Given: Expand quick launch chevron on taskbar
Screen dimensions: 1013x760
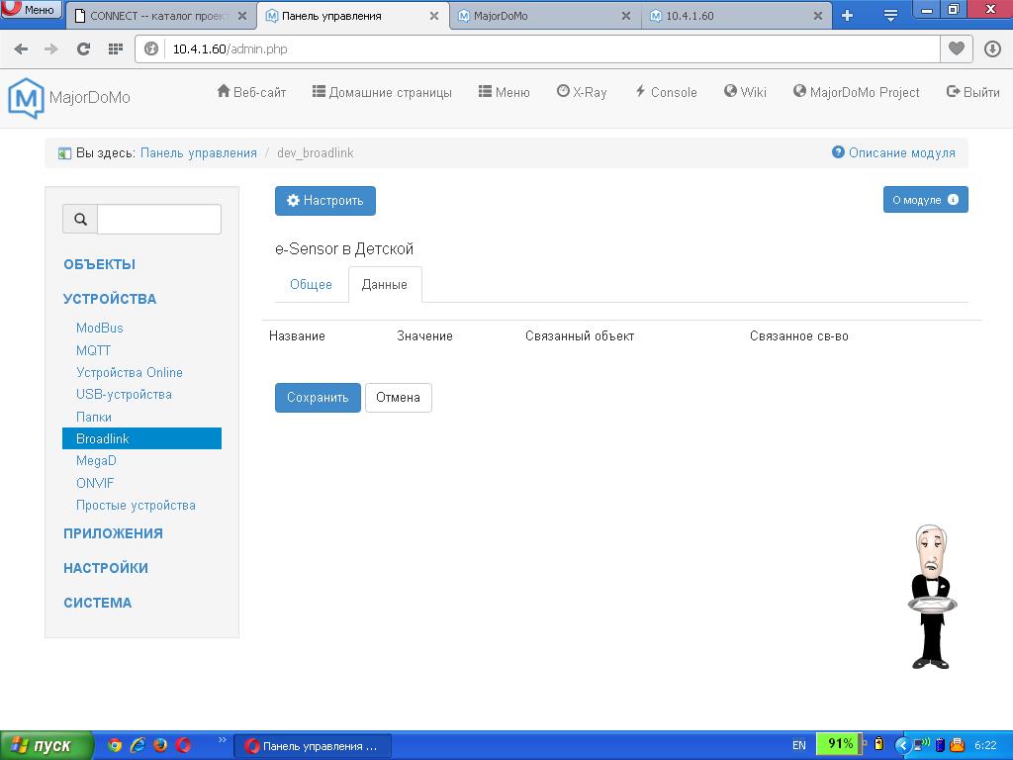Looking at the screenshot, I should coord(223,740).
